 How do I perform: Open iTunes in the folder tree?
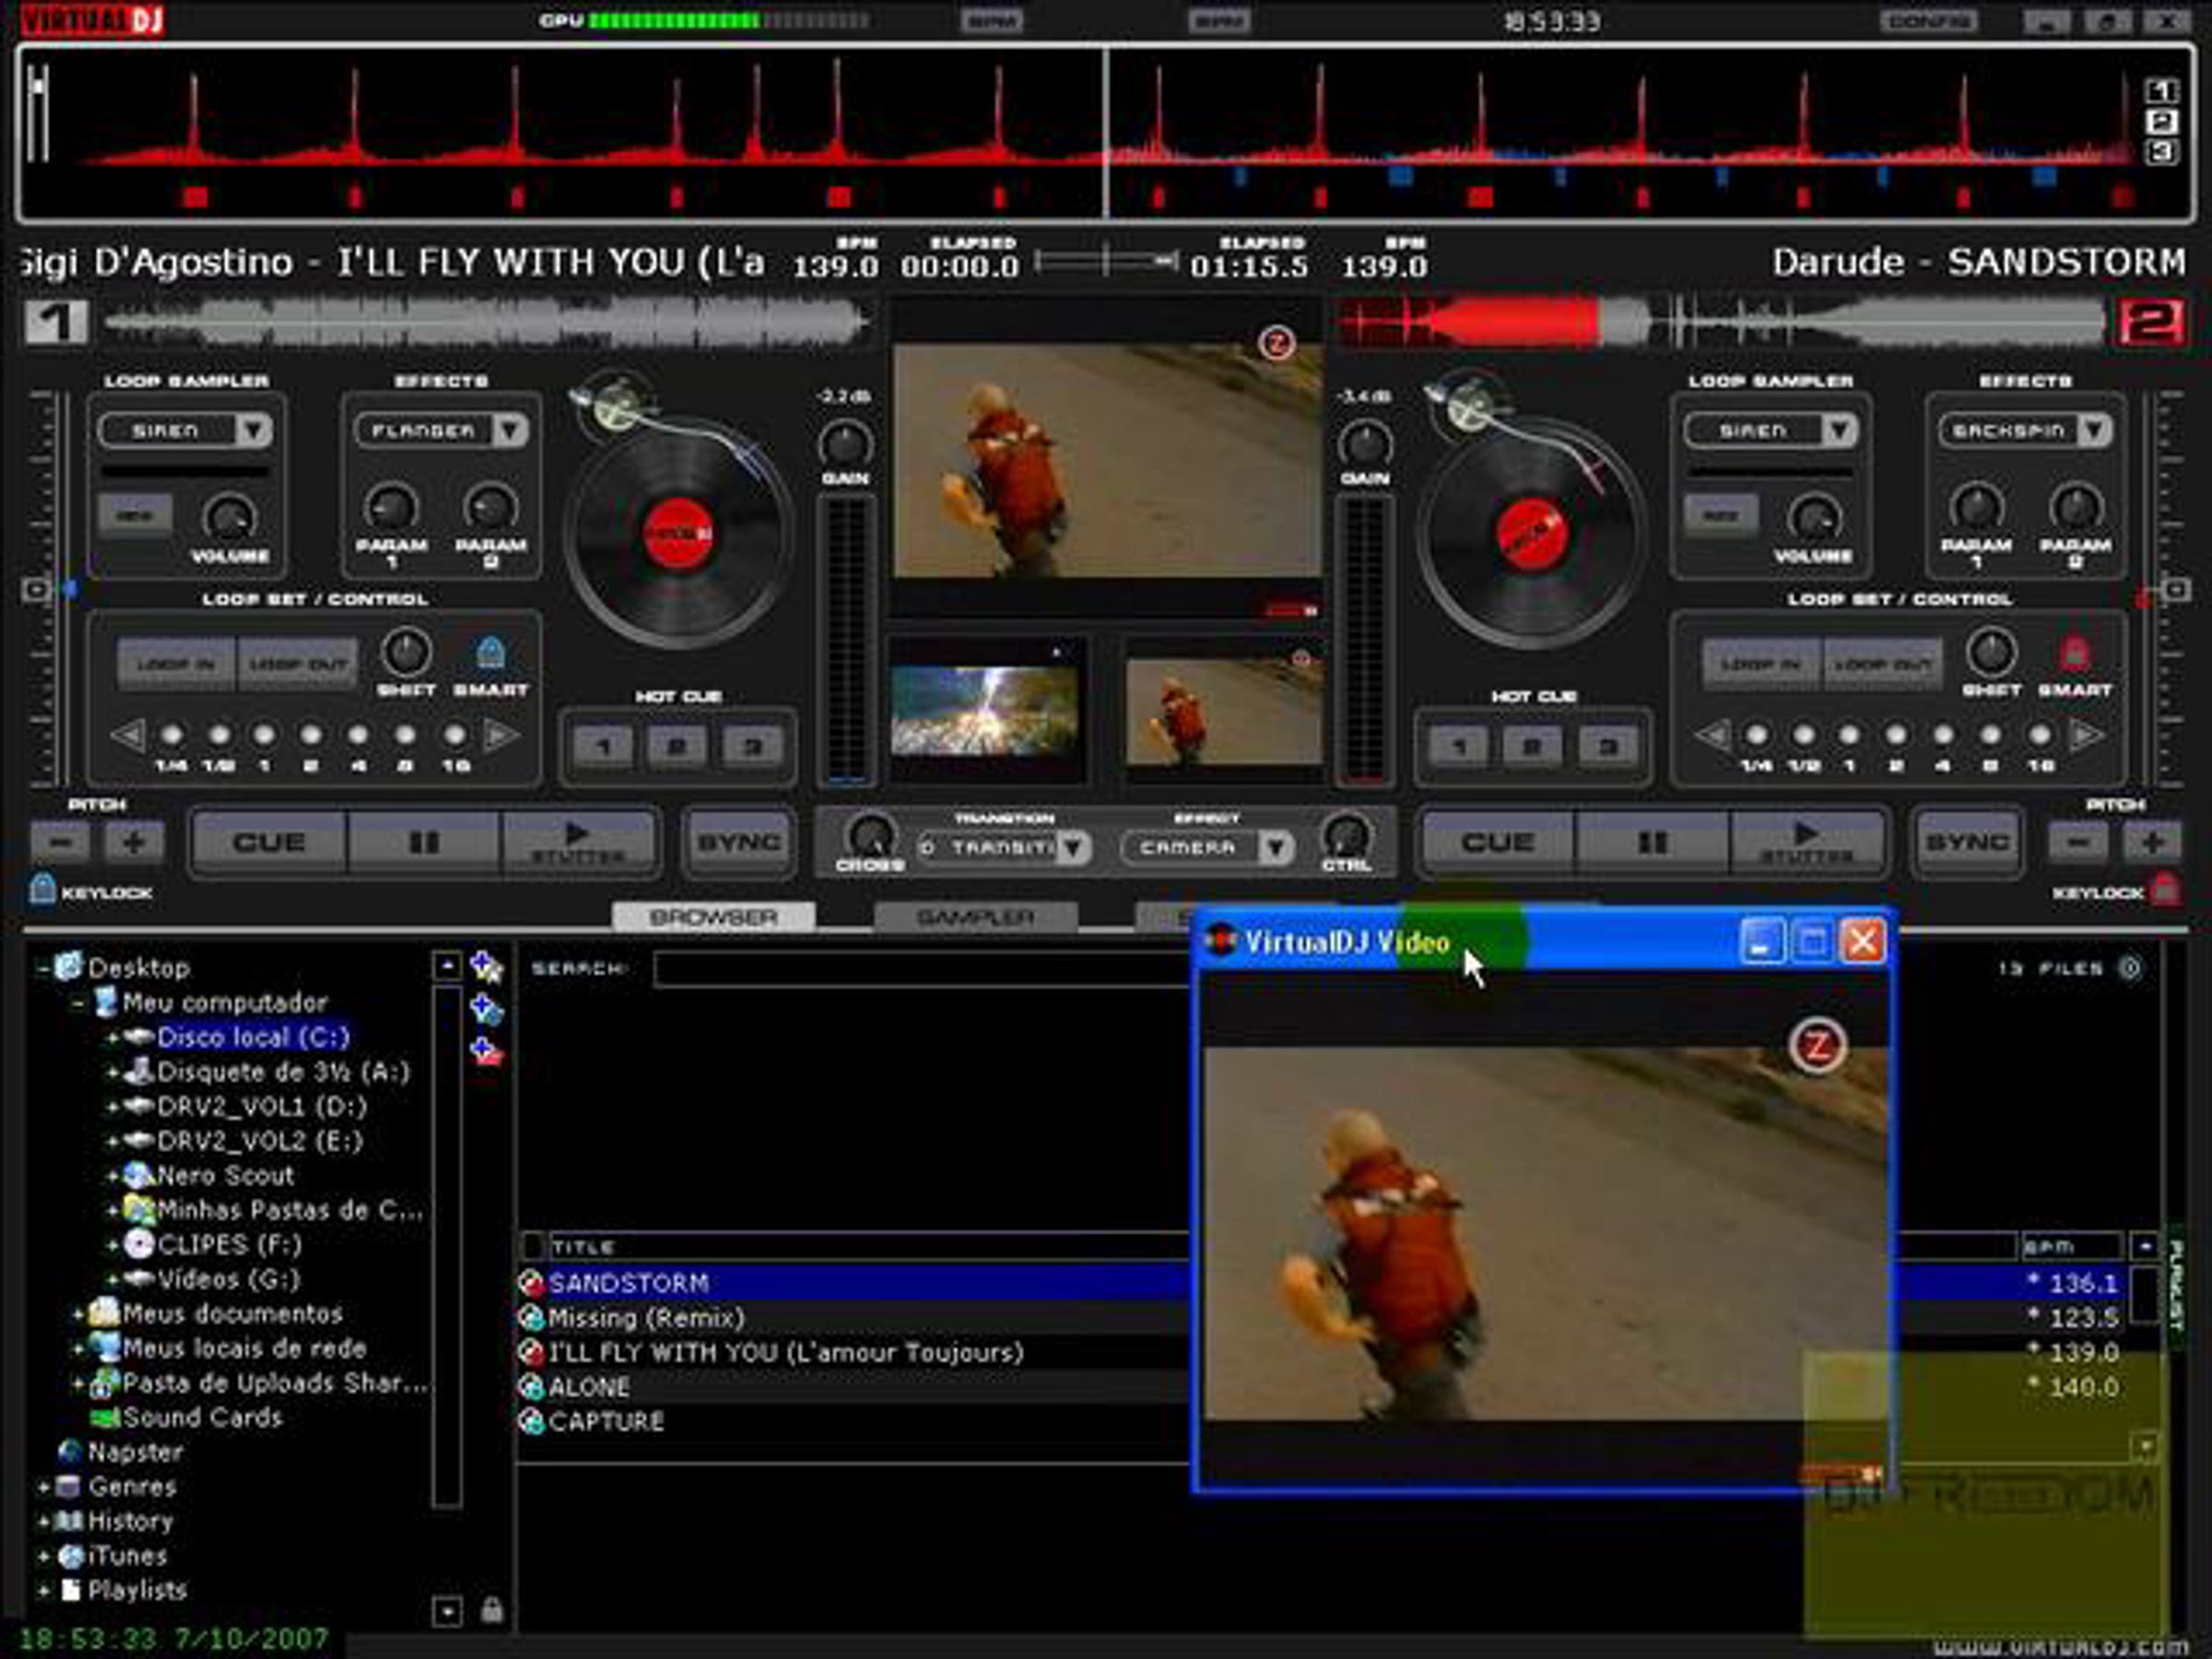[127, 1556]
